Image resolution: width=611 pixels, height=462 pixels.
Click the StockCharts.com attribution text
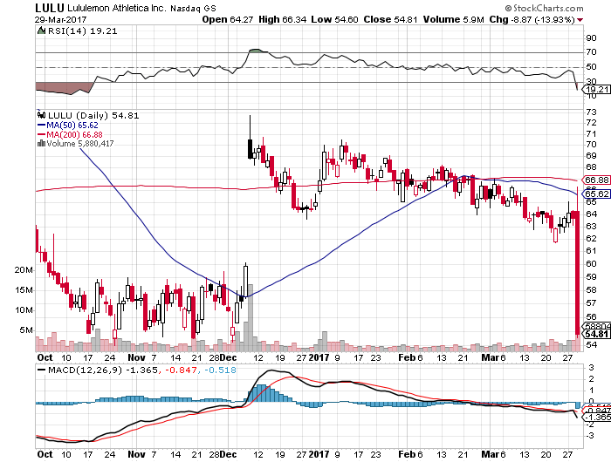[x=544, y=8]
